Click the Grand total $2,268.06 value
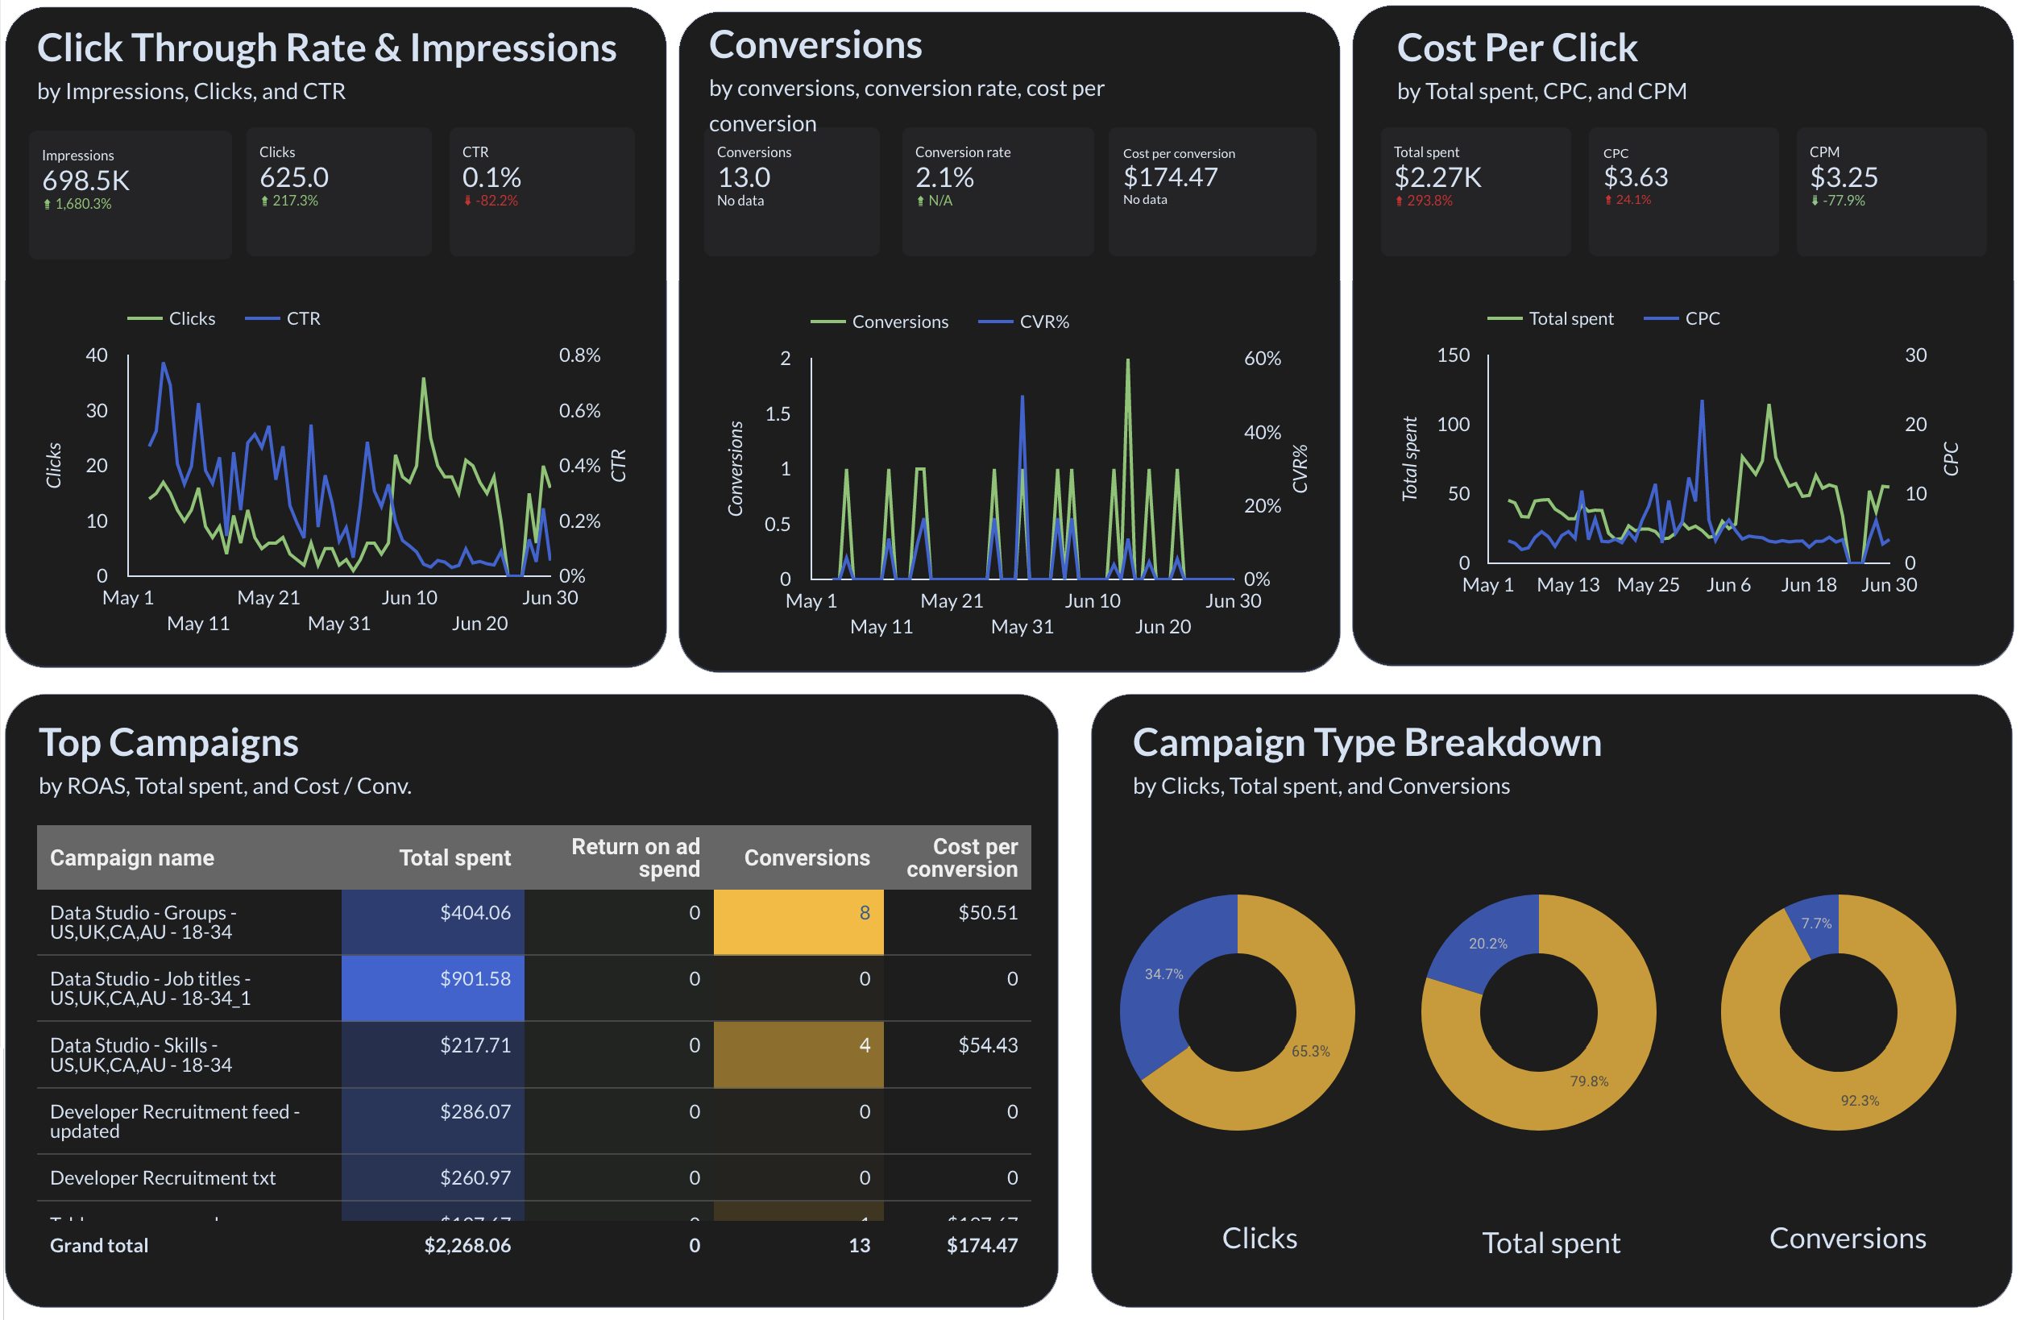The height and width of the screenshot is (1320, 2020). 467,1245
